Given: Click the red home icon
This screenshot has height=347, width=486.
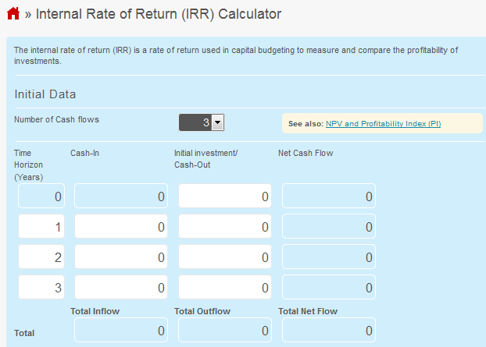Looking at the screenshot, I should [x=13, y=13].
